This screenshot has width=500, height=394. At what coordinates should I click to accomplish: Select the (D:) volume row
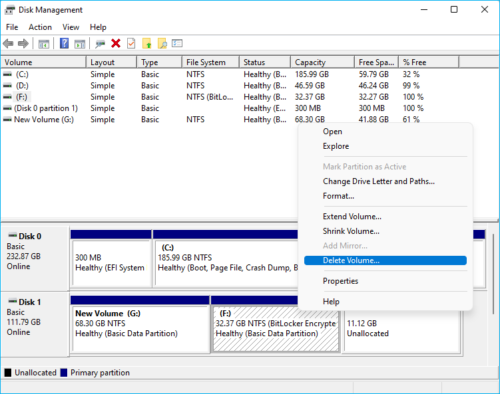pos(22,86)
